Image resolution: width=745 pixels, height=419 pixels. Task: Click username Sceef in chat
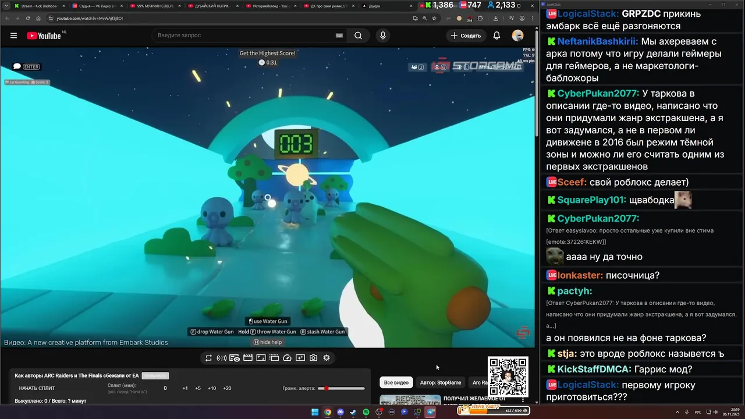coord(572,182)
